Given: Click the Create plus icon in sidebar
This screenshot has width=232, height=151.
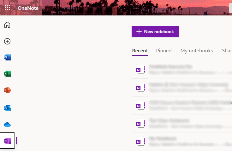Looking at the screenshot, I should click(7, 41).
